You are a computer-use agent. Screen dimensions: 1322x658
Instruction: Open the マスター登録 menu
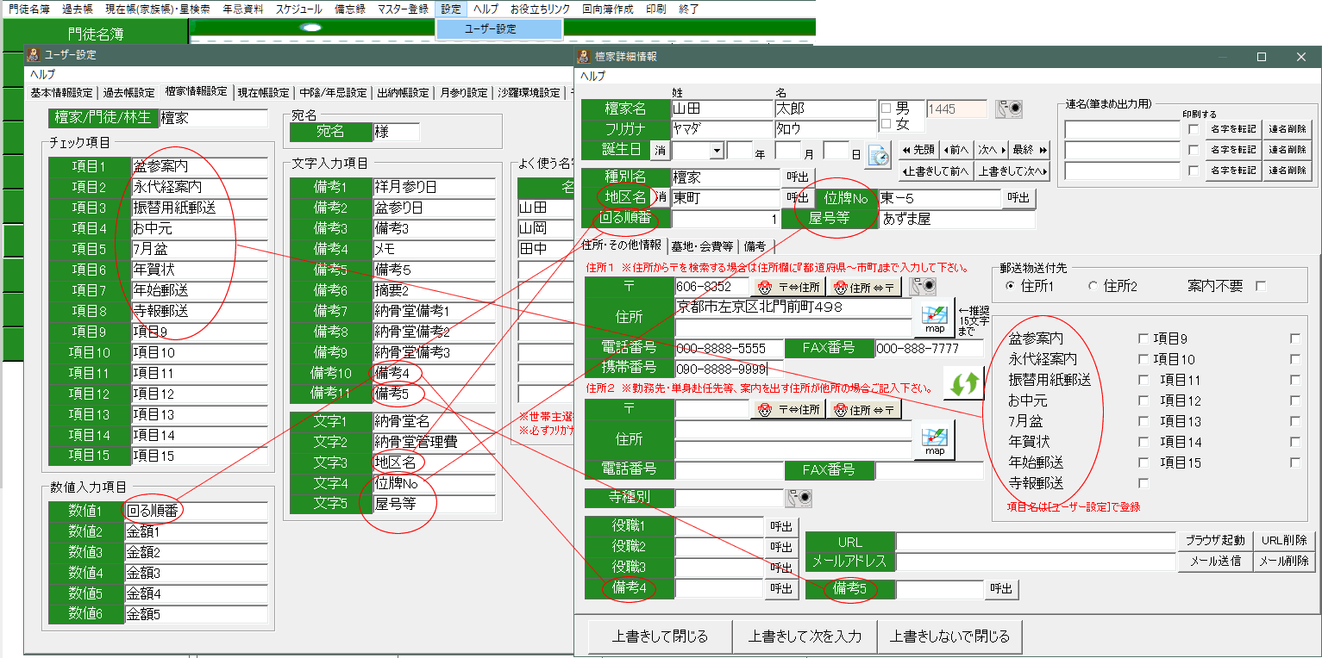point(403,9)
